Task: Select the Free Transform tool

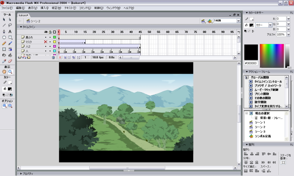Action: (4, 49)
